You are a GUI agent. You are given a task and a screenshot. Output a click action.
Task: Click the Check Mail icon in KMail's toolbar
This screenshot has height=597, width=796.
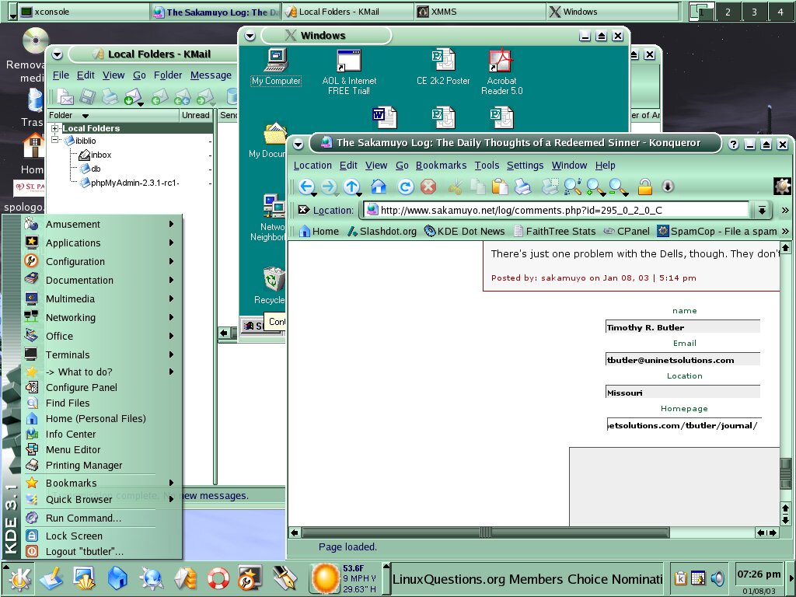click(133, 96)
